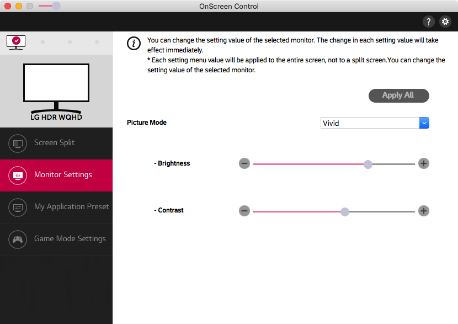Click the Brightness slider handle
The height and width of the screenshot is (324, 458).
pyautogui.click(x=368, y=164)
